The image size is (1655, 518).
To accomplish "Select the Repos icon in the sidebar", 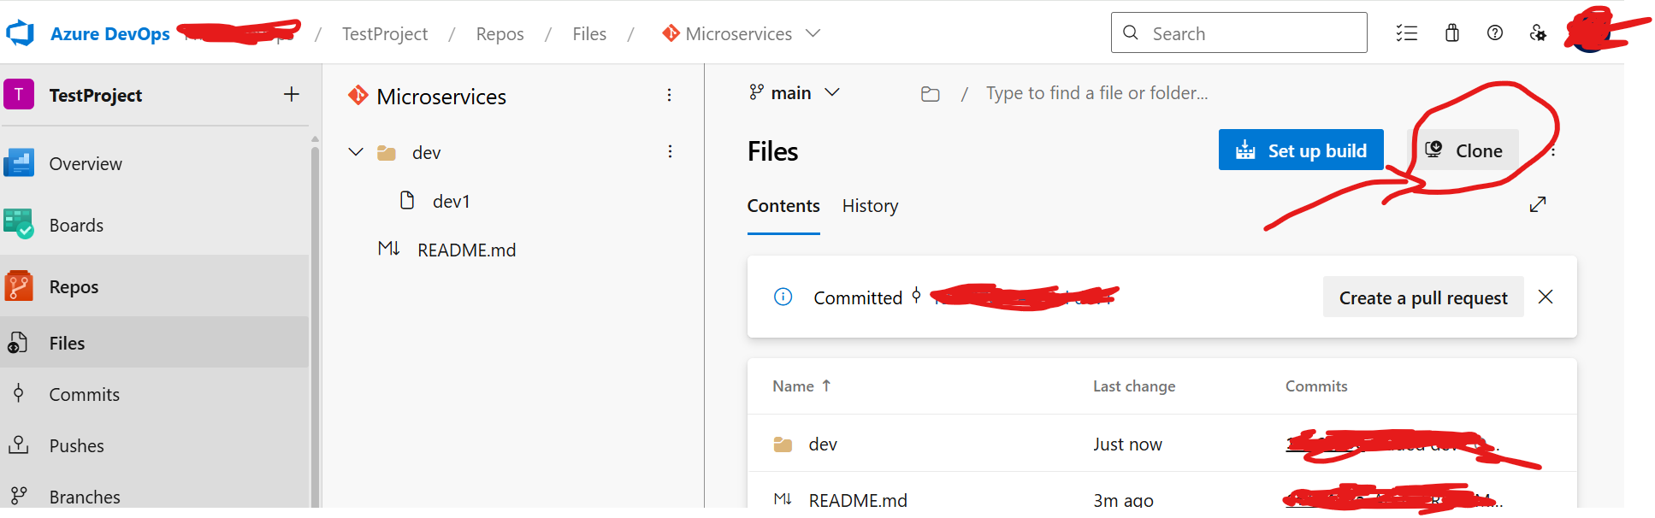I will (x=19, y=285).
